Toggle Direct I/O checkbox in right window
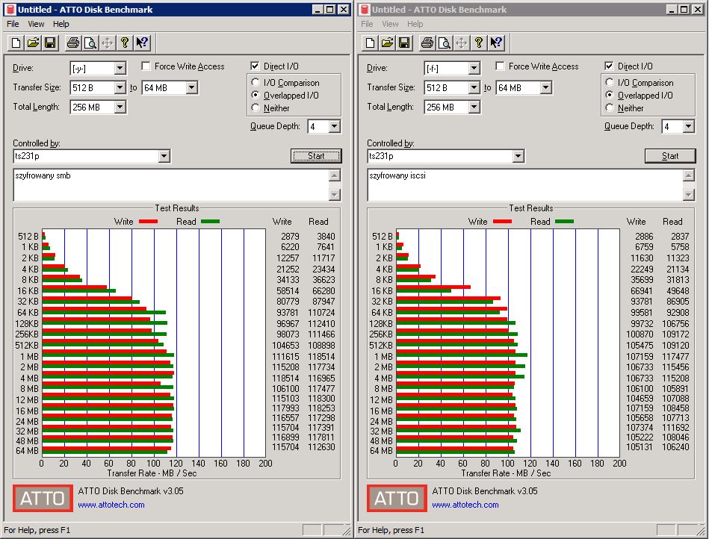 click(x=609, y=66)
